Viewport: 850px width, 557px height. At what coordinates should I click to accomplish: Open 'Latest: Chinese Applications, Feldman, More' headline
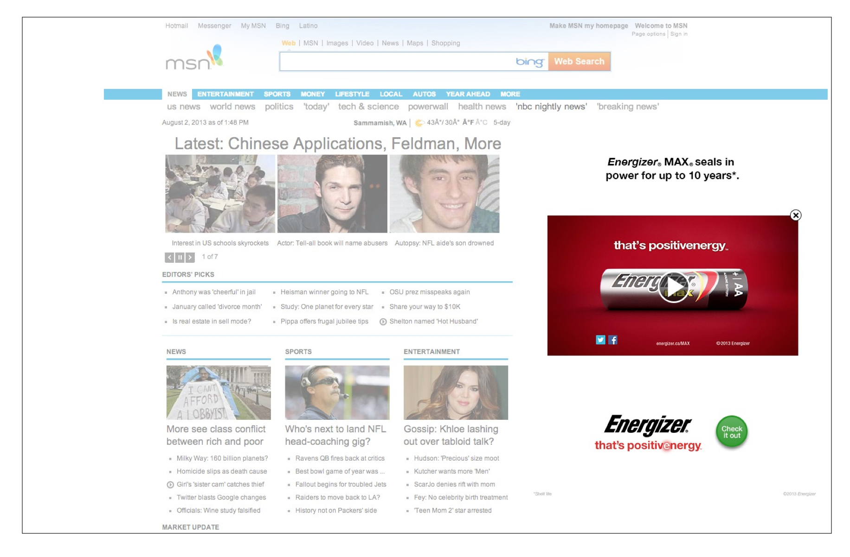coord(338,144)
